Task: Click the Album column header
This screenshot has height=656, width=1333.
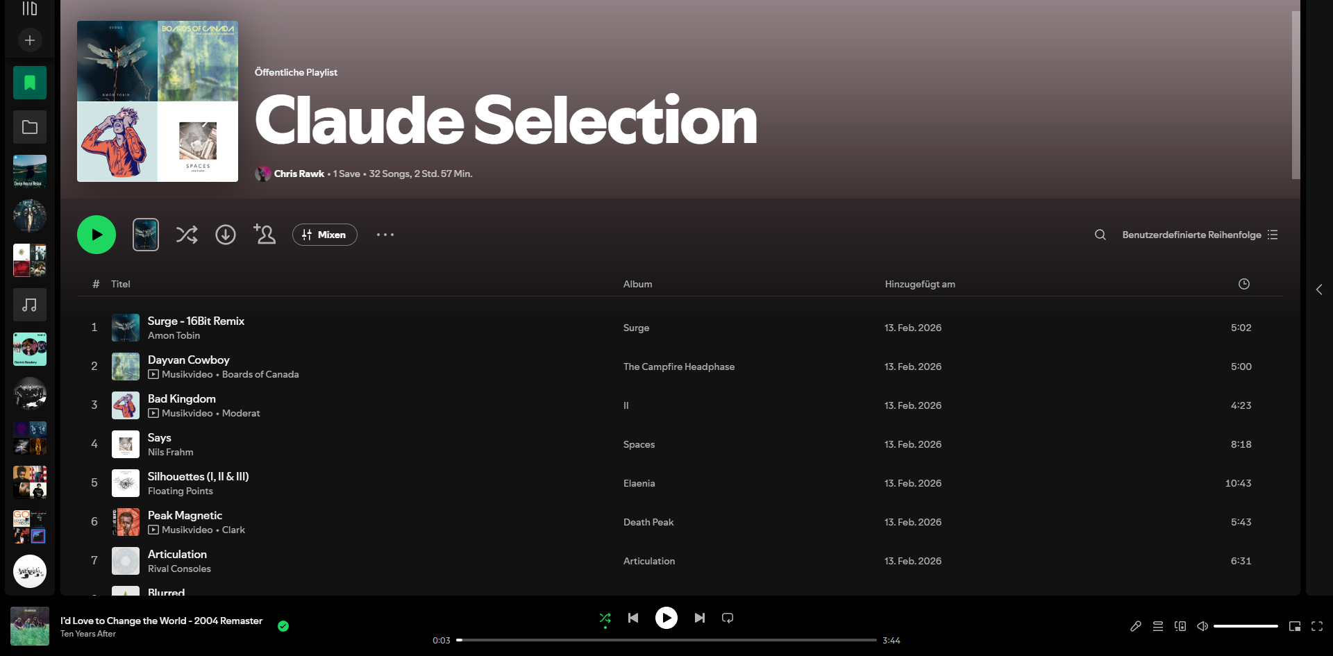Action: pyautogui.click(x=637, y=284)
